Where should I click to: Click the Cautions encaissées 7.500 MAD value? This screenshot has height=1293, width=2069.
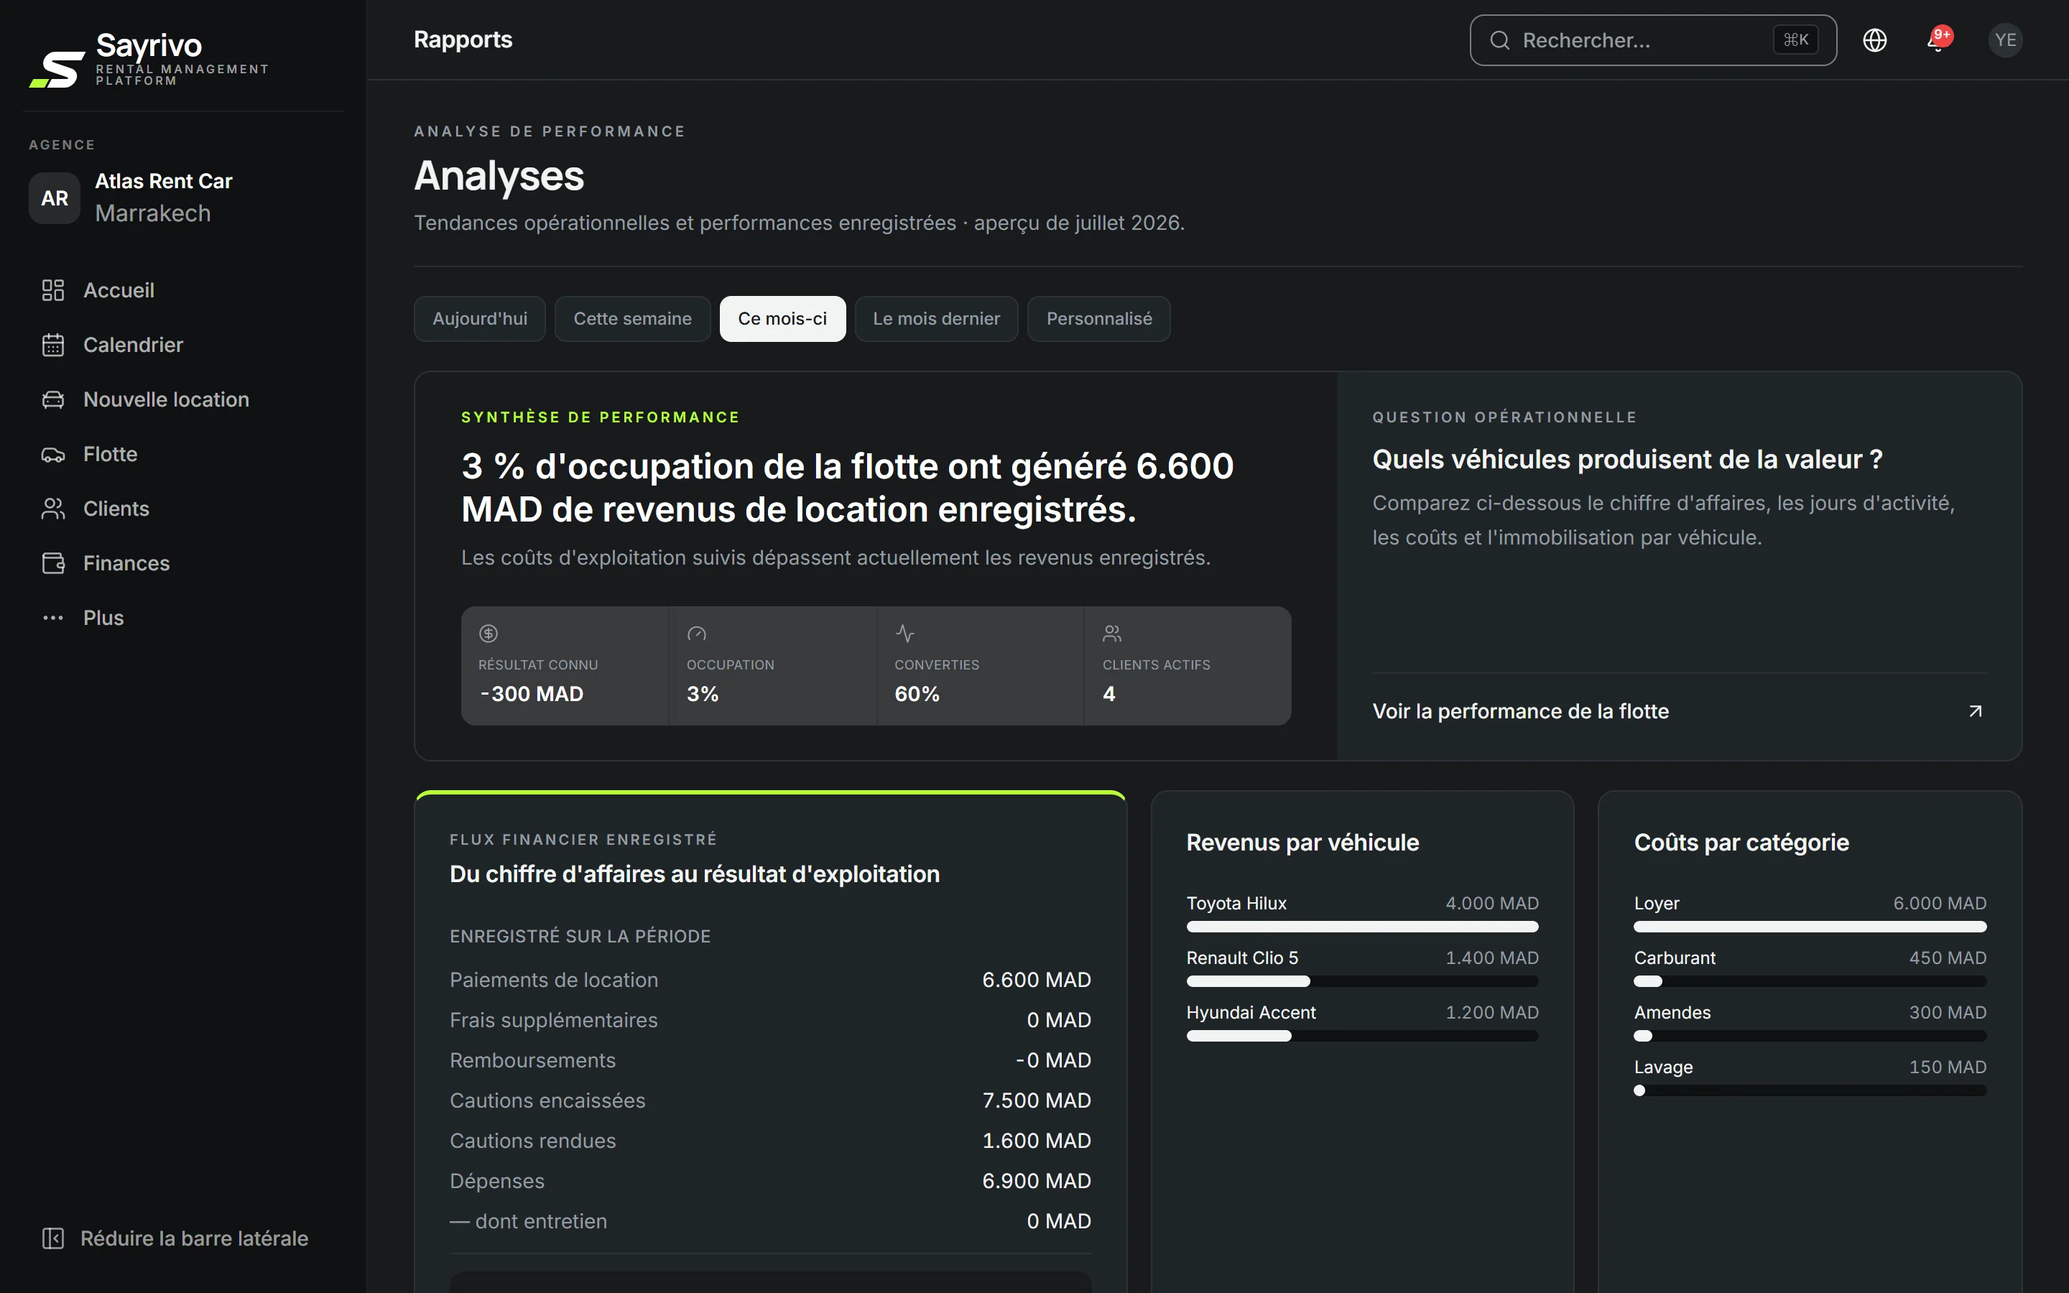1036,1100
